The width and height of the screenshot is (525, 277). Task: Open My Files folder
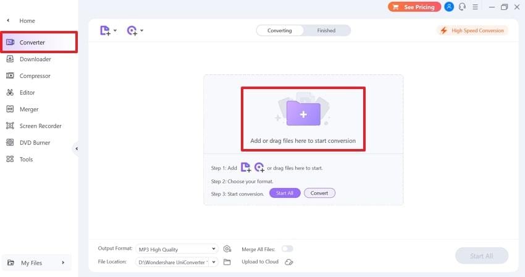(36, 263)
